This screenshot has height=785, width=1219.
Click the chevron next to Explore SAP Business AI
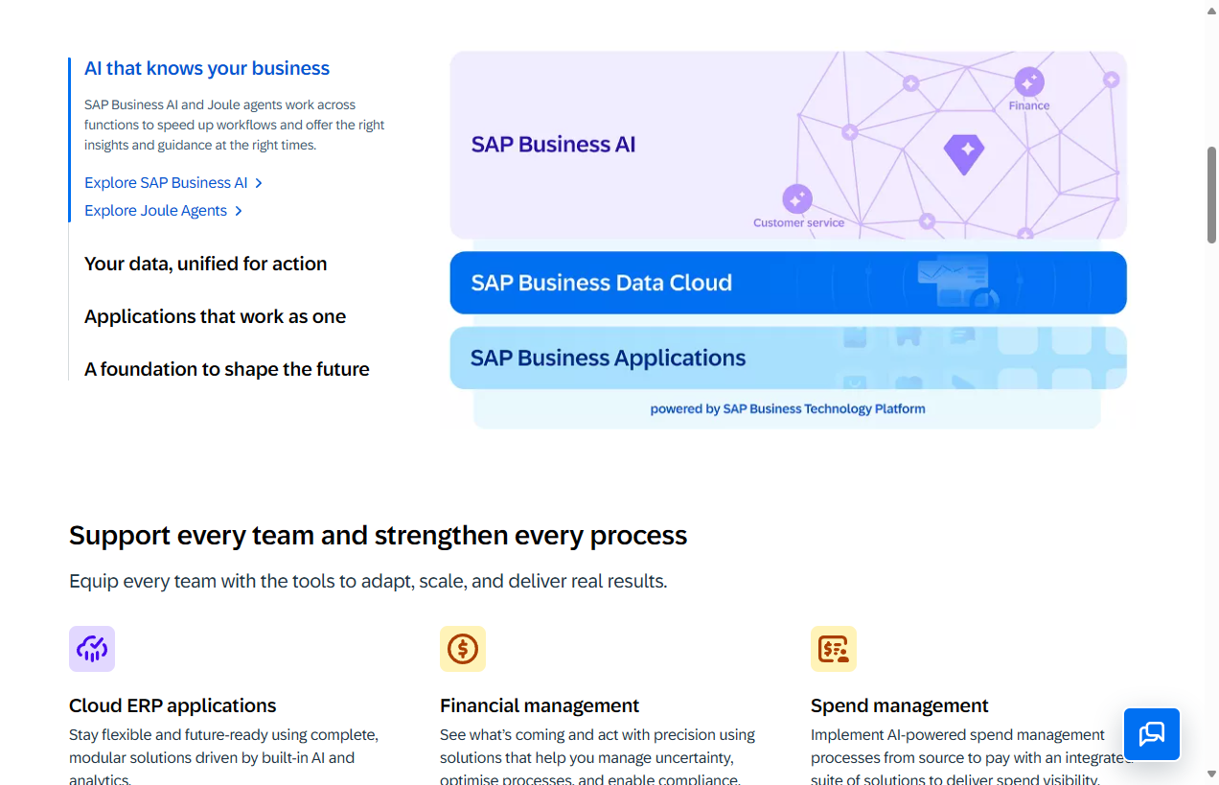click(x=259, y=183)
